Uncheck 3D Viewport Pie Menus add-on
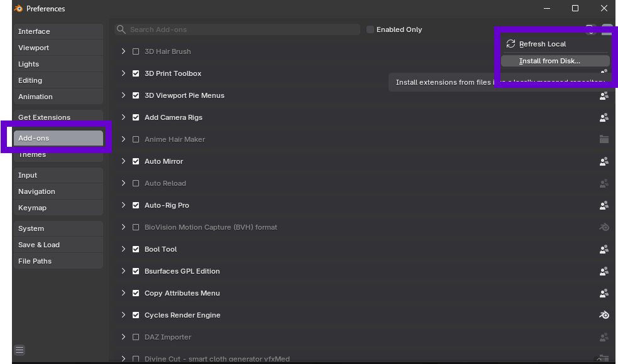 tap(136, 95)
